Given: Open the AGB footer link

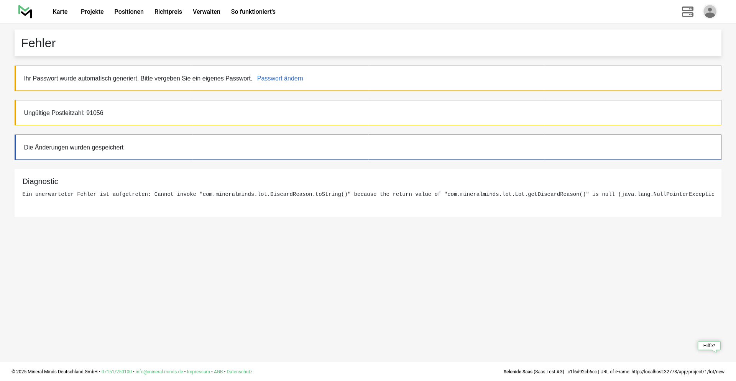Looking at the screenshot, I should [218, 372].
